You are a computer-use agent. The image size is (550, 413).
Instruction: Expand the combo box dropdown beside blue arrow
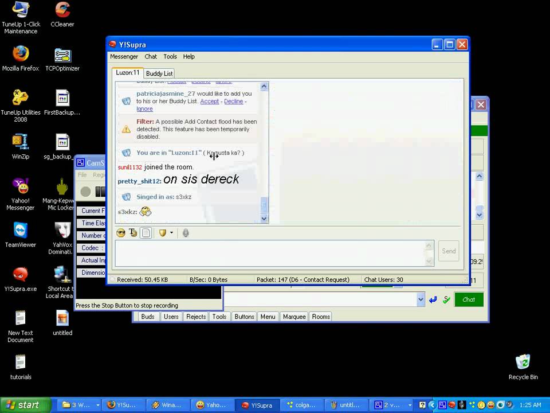[421, 299]
